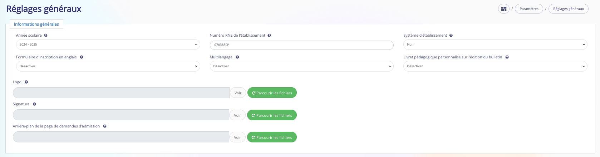Select the Informations générales tab
This screenshot has width=600, height=157.
click(x=36, y=24)
